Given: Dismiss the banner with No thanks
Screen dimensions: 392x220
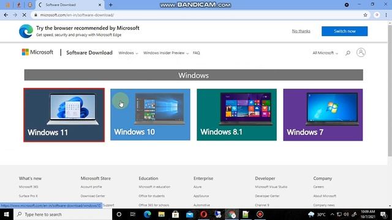Looking at the screenshot, I should 301,31.
